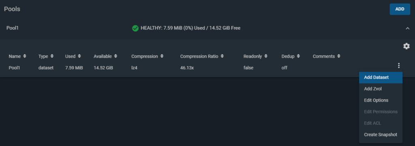
Task: Click the Compression column header
Action: (x=145, y=56)
